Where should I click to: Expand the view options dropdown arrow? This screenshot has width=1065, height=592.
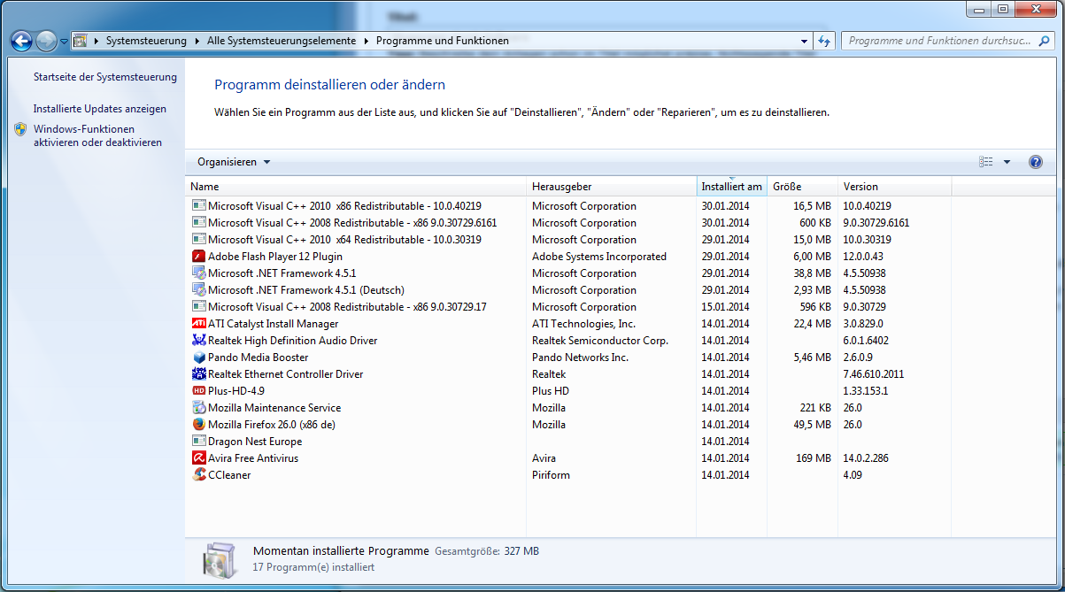[1007, 162]
